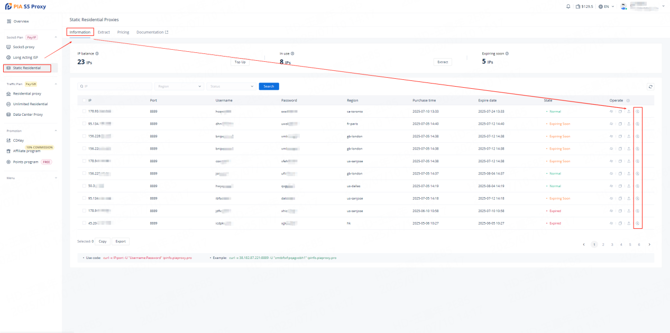Click the Top Up button

tap(240, 62)
